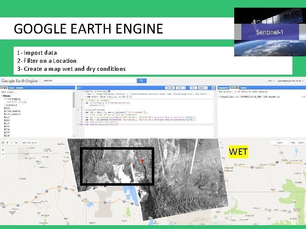
Task: Open the Ex1 script file
Action: click(x=7, y=108)
